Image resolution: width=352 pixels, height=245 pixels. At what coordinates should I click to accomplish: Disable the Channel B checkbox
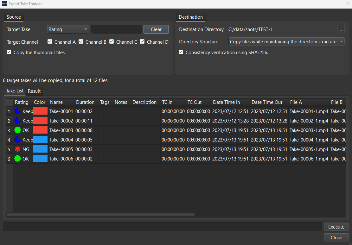81,41
